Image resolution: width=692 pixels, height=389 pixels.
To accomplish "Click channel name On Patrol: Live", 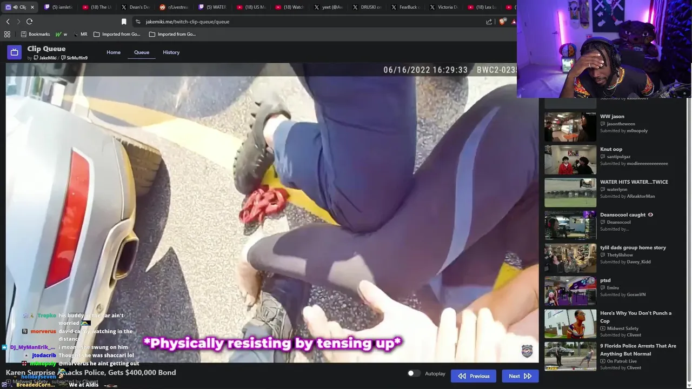I will 621,361.
